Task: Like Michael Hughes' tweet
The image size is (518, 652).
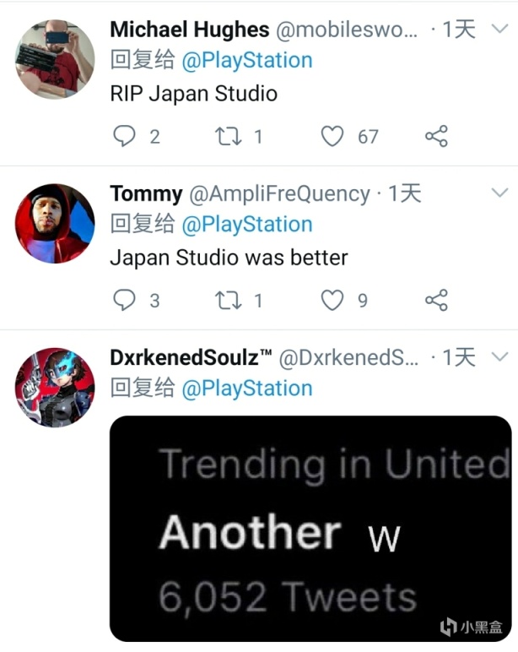Action: (x=334, y=136)
